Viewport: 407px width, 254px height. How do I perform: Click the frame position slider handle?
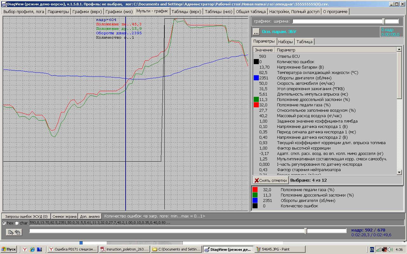point(306,231)
